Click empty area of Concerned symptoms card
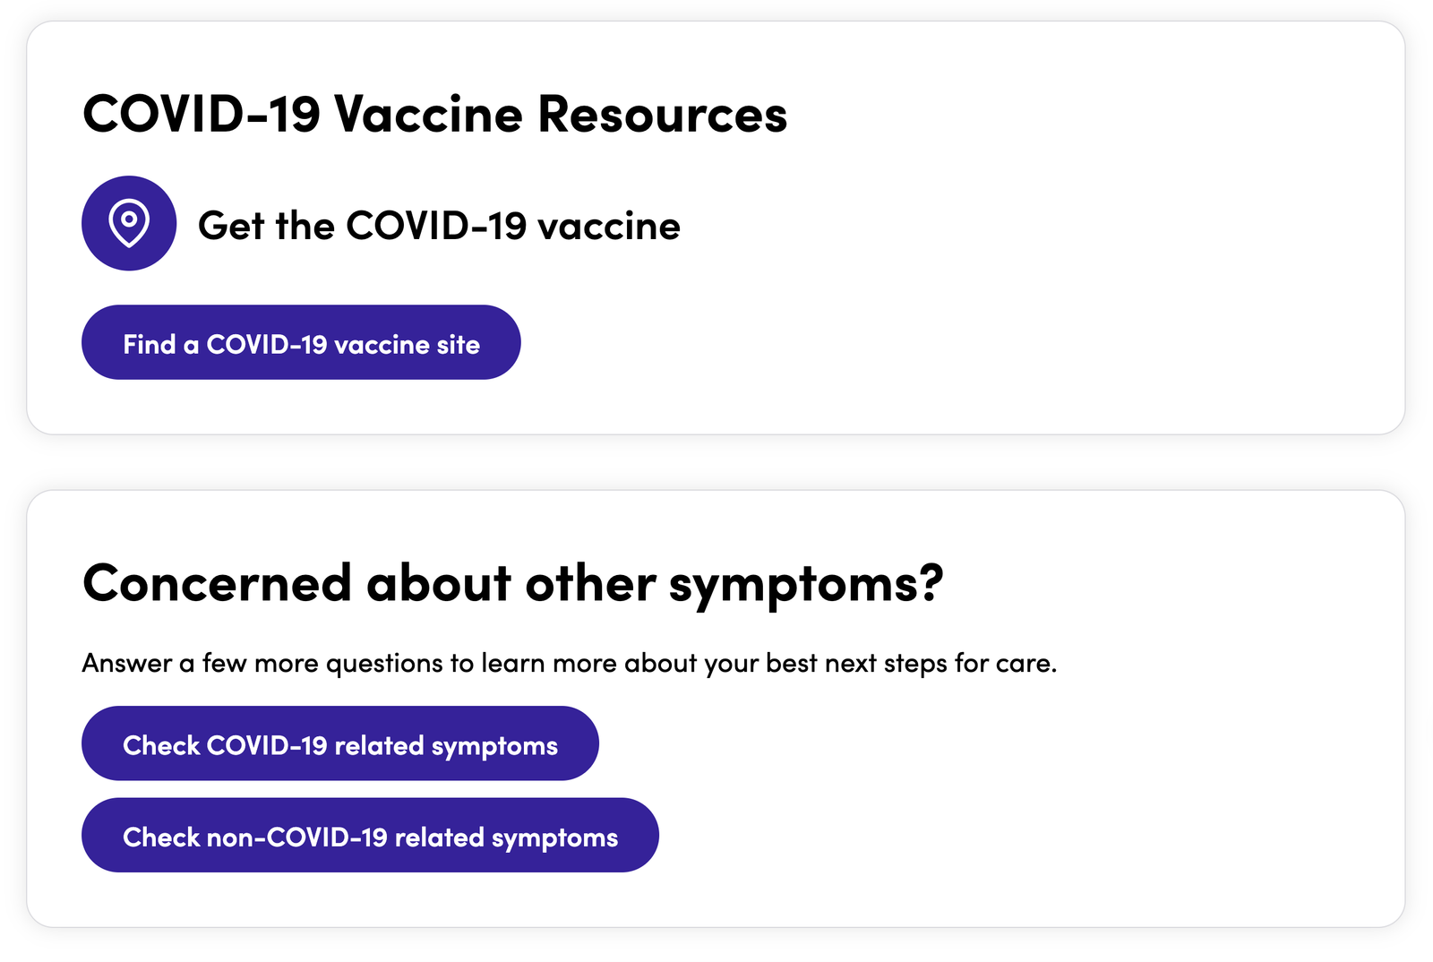1433x962 pixels. coord(1075,788)
